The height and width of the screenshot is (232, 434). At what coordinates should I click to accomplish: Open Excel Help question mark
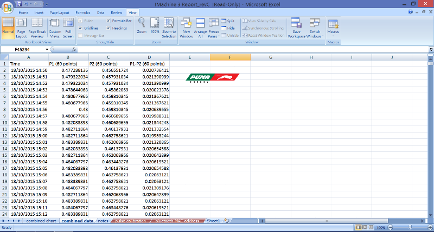(410, 12)
